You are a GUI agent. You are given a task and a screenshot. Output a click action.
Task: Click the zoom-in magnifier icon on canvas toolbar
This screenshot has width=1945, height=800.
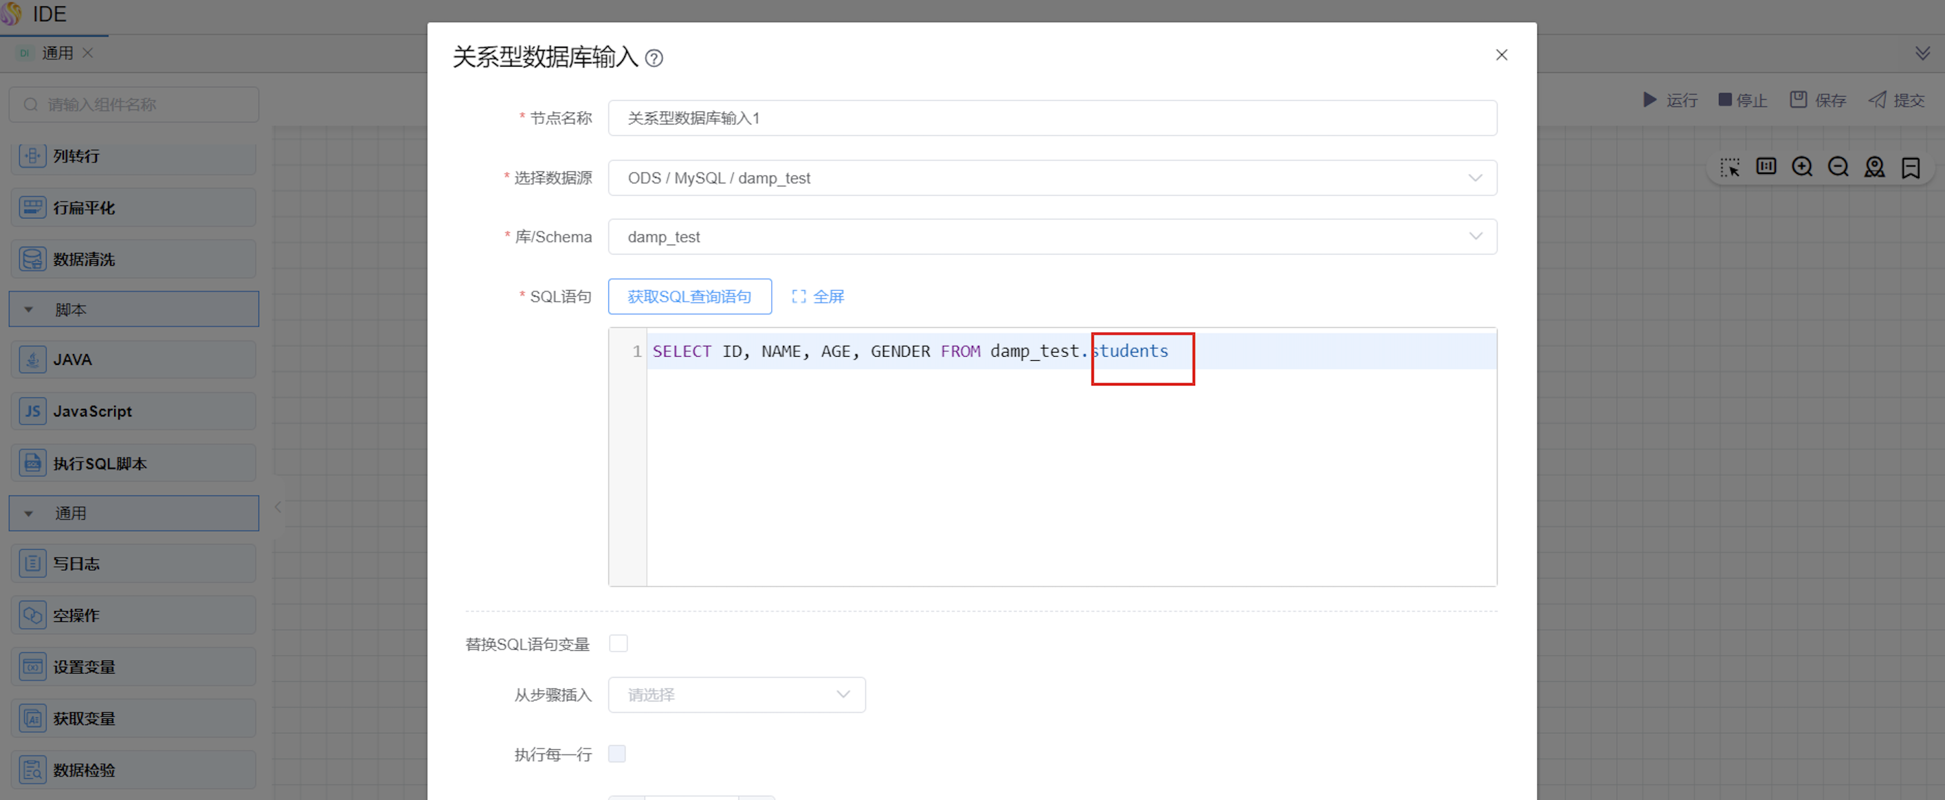pyautogui.click(x=1801, y=167)
